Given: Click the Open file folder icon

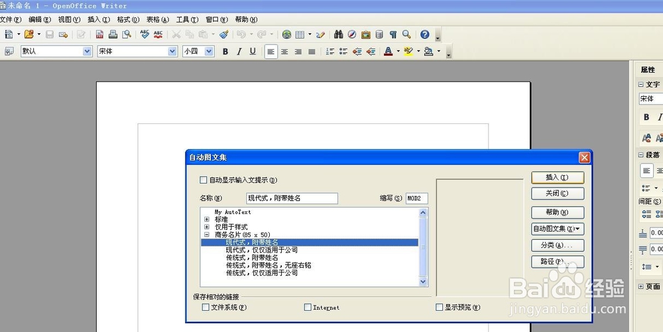Looking at the screenshot, I should 29,34.
